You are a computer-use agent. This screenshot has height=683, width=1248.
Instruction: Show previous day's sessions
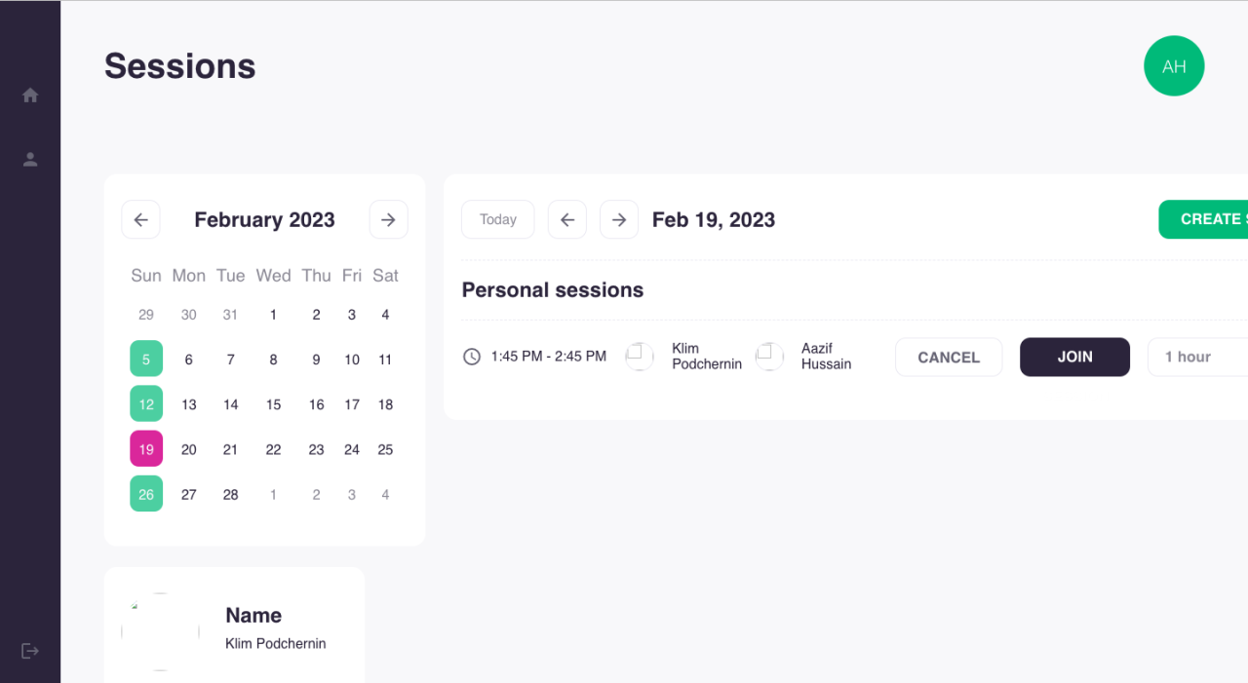(x=567, y=220)
